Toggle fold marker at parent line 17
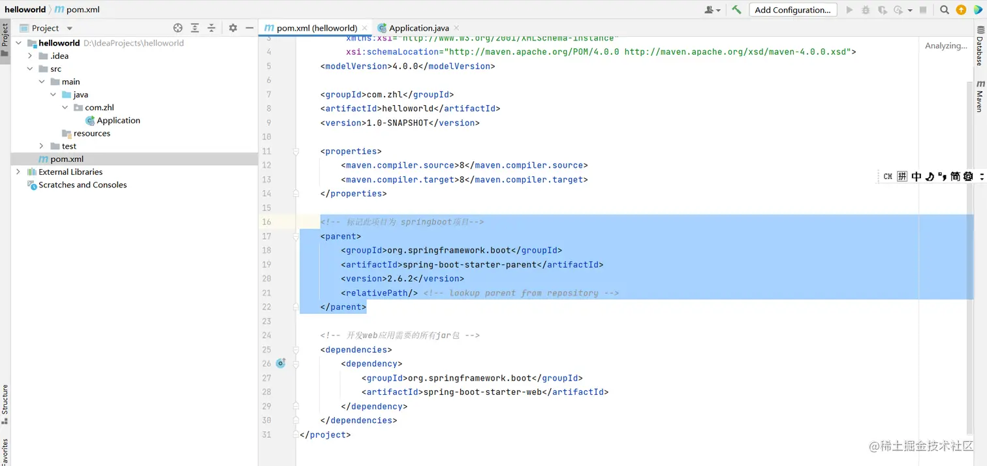The width and height of the screenshot is (987, 466). tap(296, 236)
